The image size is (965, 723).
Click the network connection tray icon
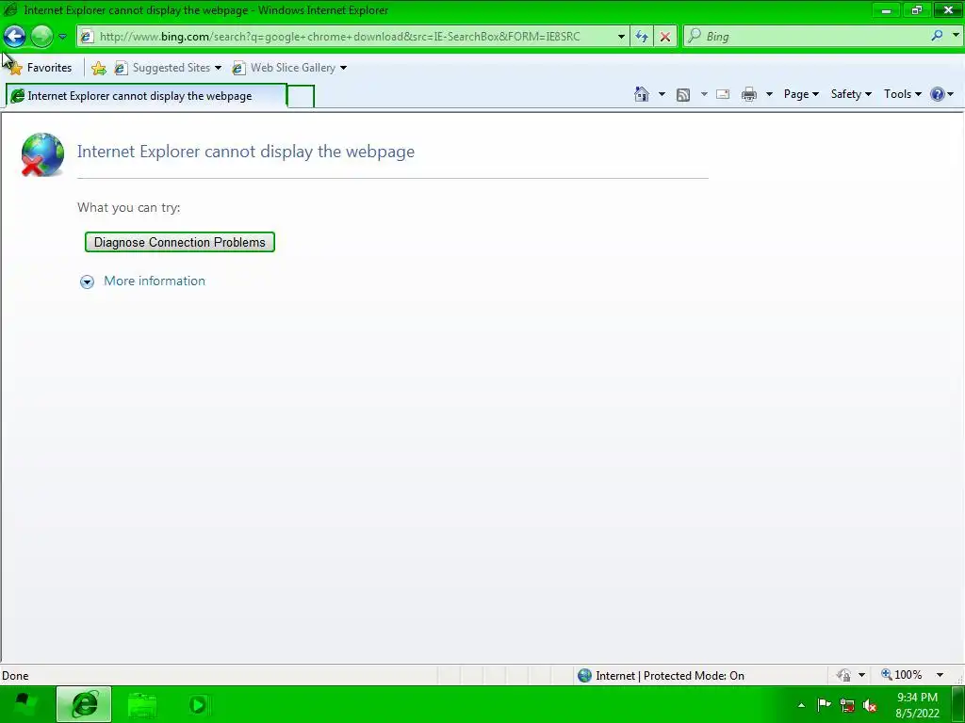847,705
